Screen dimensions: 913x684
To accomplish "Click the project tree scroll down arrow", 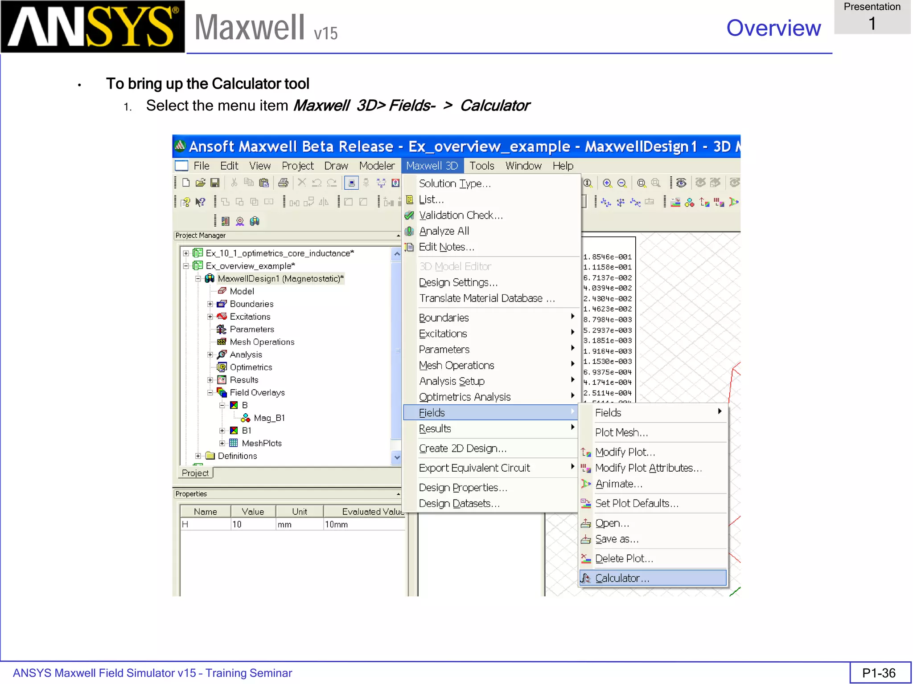I will 397,457.
